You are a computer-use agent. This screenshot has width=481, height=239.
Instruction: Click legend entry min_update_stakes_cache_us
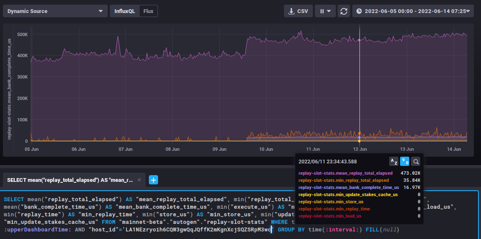coord(348,194)
